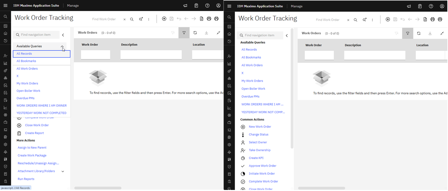Image resolution: width=448 pixels, height=191 pixels.
Task: Click last print icon in left toolbar
Action: point(216,19)
